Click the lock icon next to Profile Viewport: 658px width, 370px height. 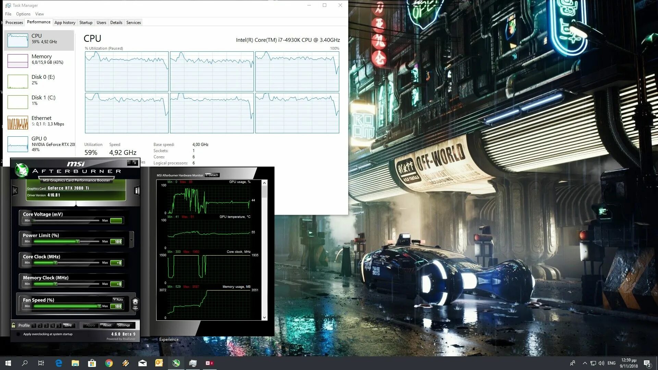tap(14, 325)
